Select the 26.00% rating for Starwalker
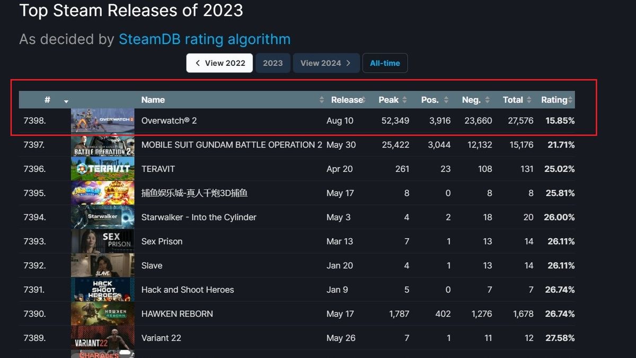Viewport: 636px width, 358px height. click(559, 217)
